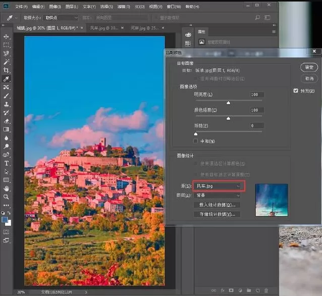Select the Horizontal Type tool
The width and height of the screenshot is (322, 296).
pos(7,163)
